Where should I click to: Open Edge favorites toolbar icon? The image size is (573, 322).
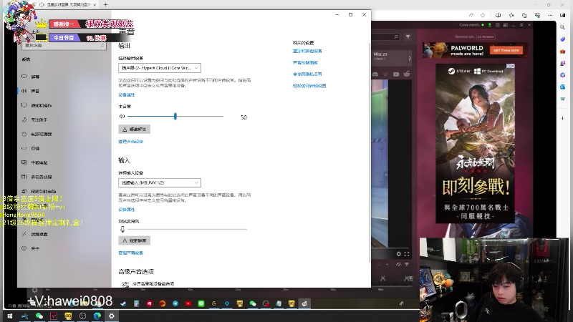pyautogui.click(x=511, y=15)
